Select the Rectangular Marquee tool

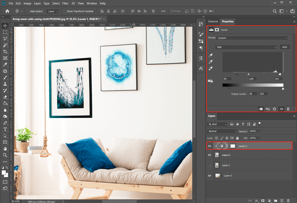[5, 32]
